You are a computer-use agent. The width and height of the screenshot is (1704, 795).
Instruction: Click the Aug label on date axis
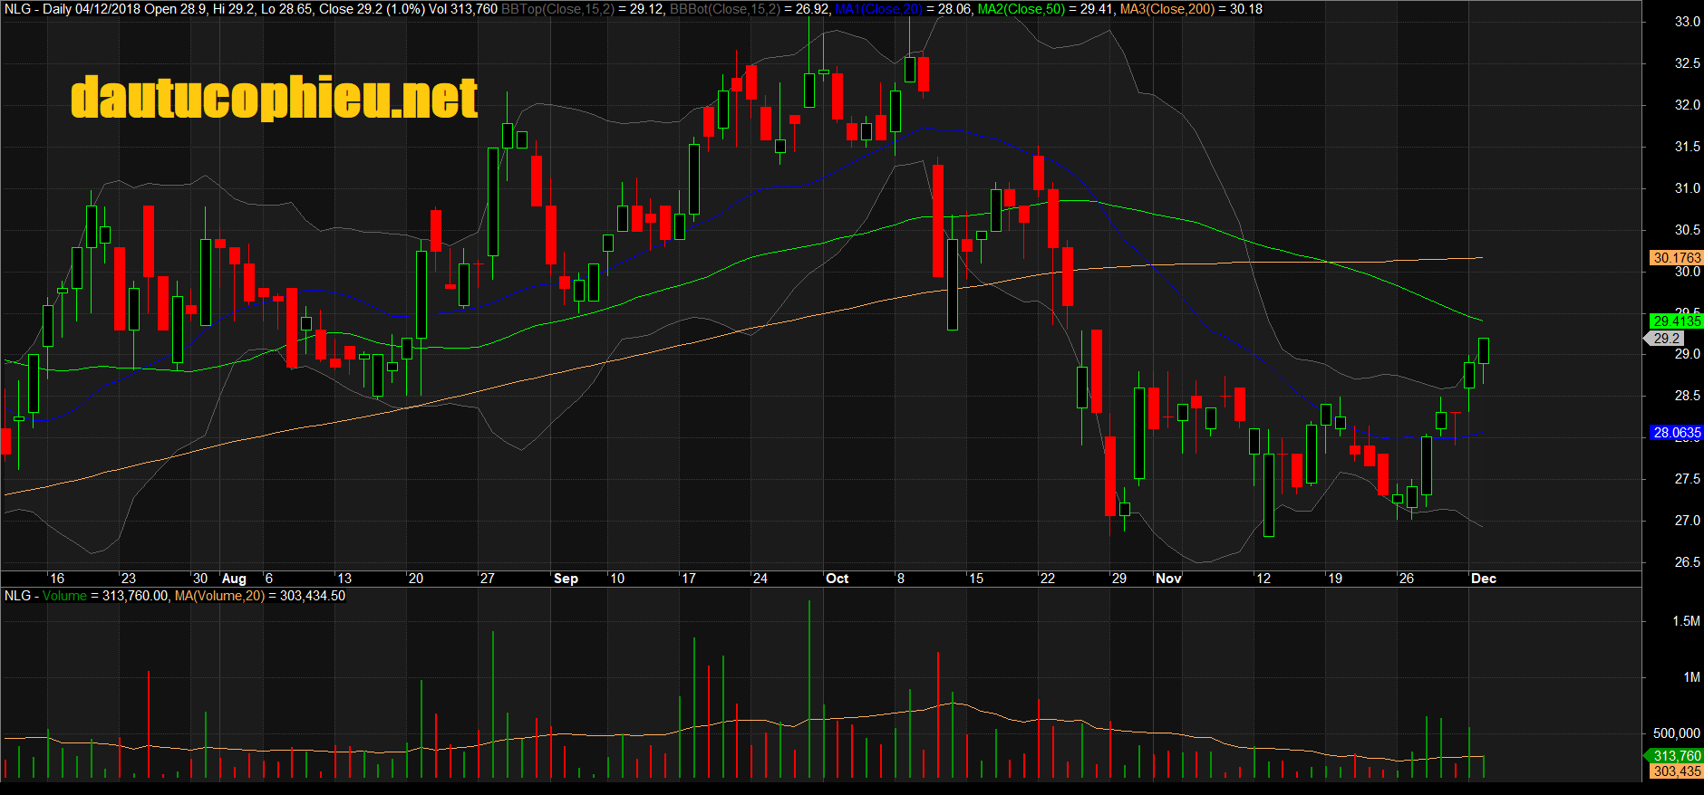[x=234, y=579]
